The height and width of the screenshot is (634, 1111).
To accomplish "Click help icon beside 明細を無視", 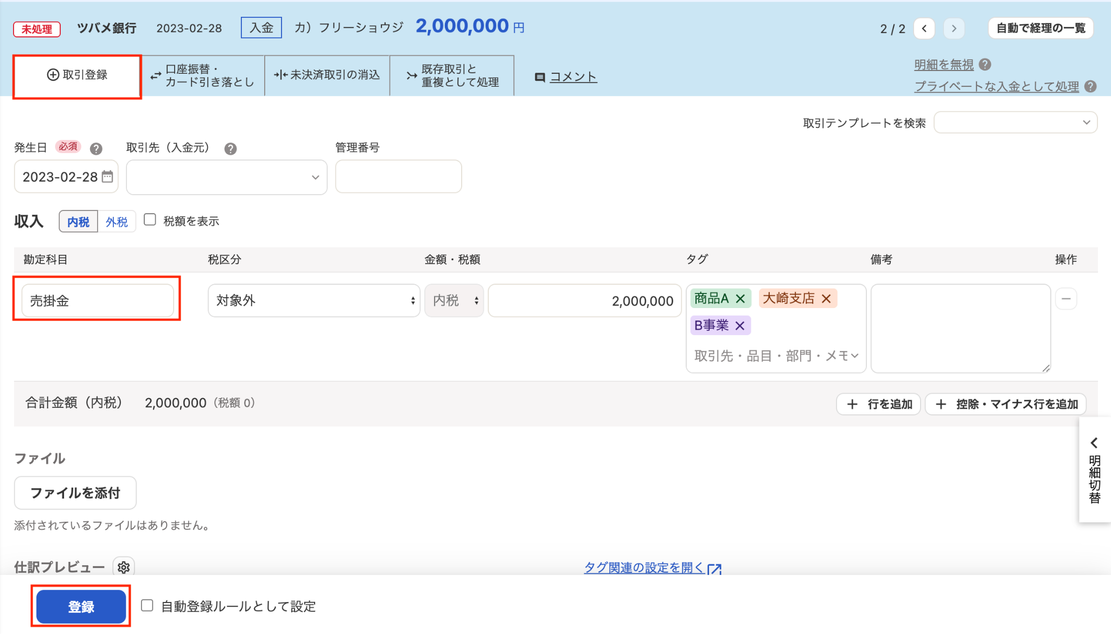I will (x=985, y=65).
